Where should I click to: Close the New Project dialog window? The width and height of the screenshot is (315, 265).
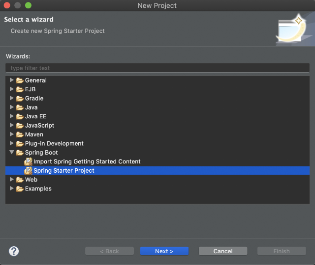click(7, 5)
